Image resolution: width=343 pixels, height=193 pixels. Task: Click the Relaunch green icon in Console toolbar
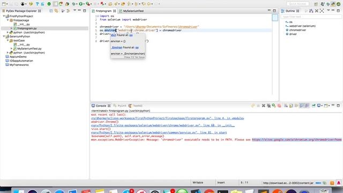pos(274,106)
